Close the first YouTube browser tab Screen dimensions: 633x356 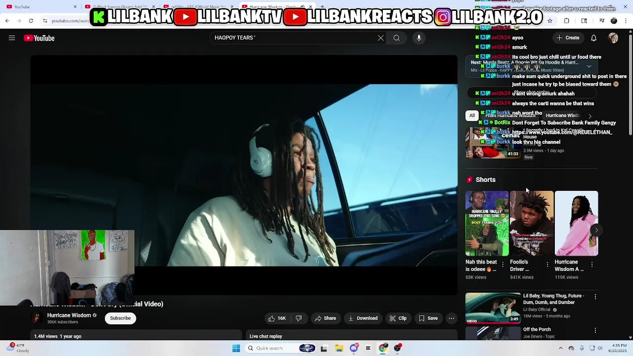[x=75, y=6]
